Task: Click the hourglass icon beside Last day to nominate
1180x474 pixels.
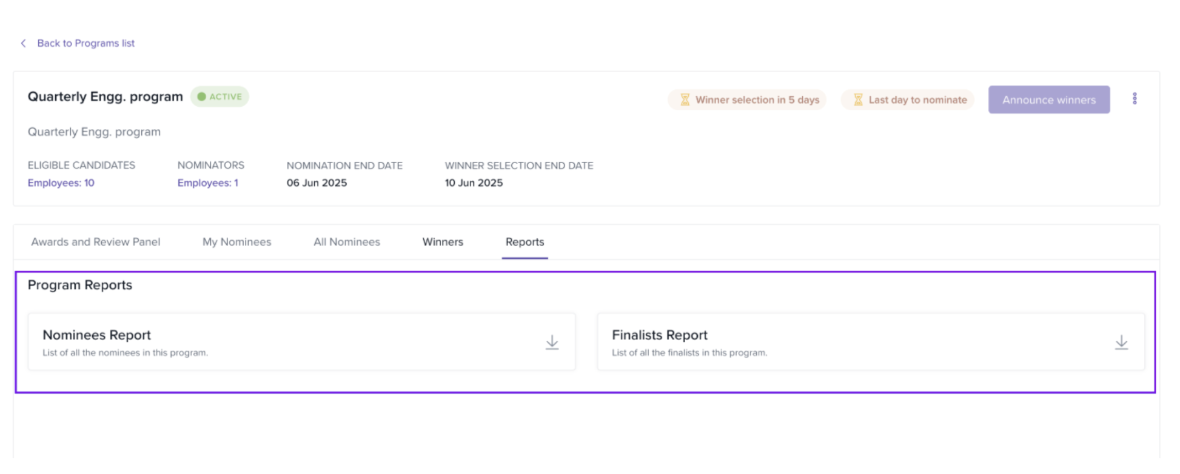Action: (x=858, y=100)
